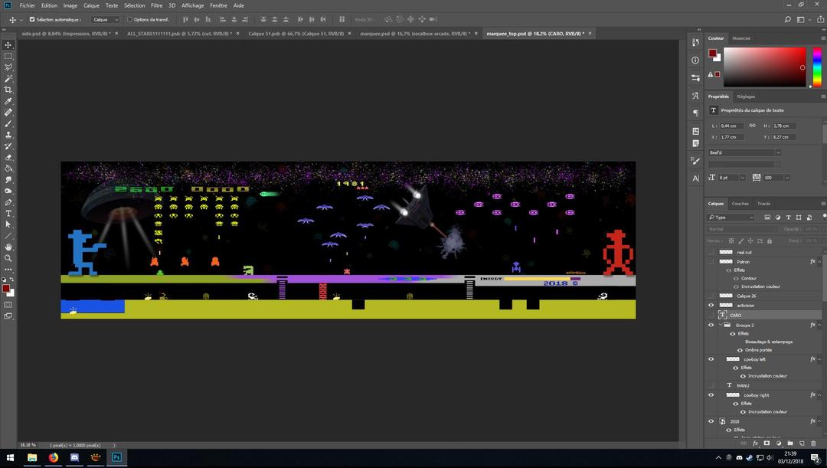Click the rainbow hue slider strip
Screen dimensions: 827x468
point(817,67)
